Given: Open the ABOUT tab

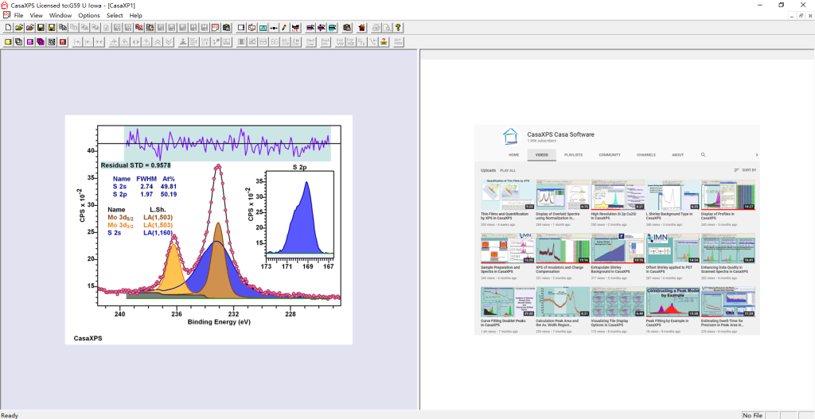Looking at the screenshot, I should pyautogui.click(x=678, y=155).
